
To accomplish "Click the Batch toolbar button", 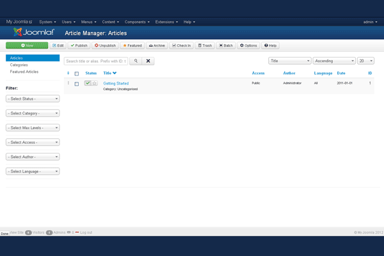I will tap(226, 45).
